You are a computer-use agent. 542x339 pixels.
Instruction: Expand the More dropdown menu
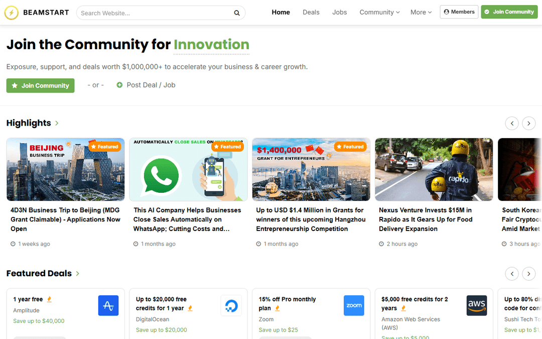point(421,12)
